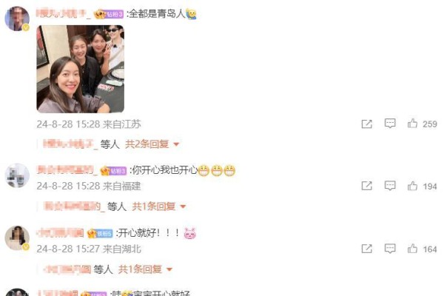Viewport: 444px width, 296px height.
Task: Like the 你开心我也开心 comment
Action: [x=412, y=186]
